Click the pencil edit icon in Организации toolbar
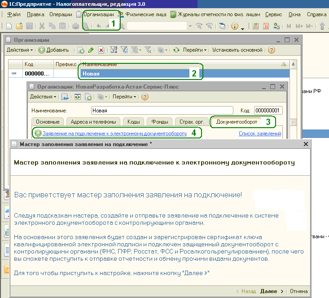The height and width of the screenshot is (298, 329). [x=91, y=50]
